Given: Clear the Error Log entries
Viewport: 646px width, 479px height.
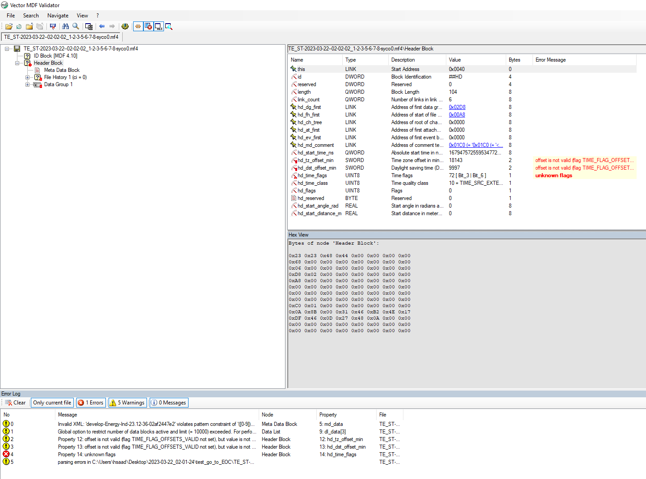Looking at the screenshot, I should pyautogui.click(x=16, y=402).
